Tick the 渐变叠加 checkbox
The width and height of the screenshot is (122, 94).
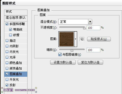coord(7,68)
